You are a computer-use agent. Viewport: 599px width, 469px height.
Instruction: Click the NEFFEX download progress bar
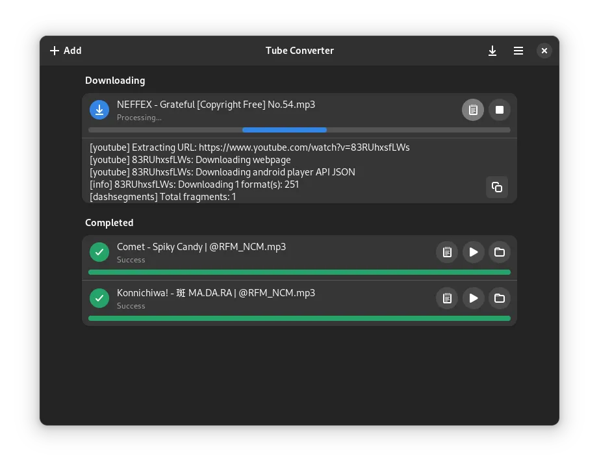coord(299,130)
